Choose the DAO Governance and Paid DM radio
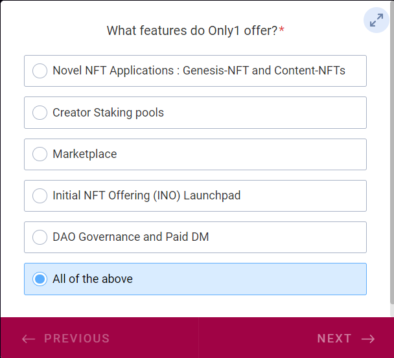Image resolution: width=394 pixels, height=358 pixels. 40,237
